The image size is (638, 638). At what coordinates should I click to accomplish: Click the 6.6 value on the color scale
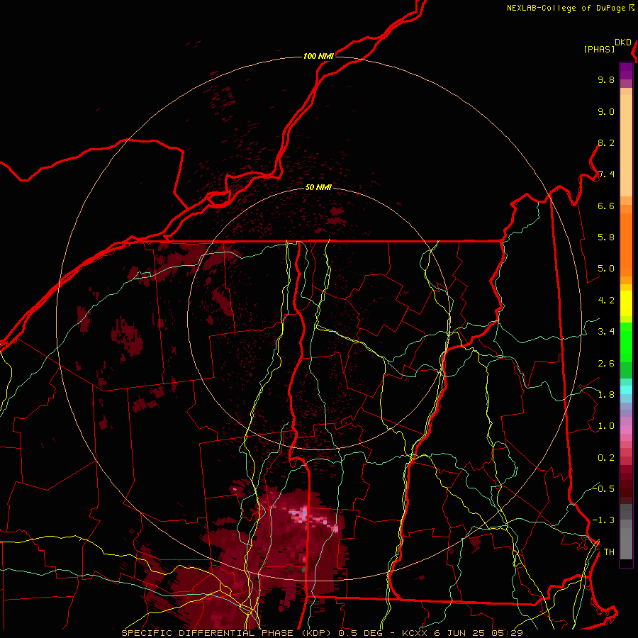pyautogui.click(x=606, y=206)
